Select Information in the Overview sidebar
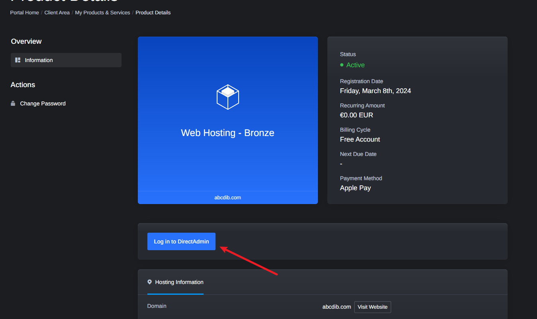Screen dimensions: 537x319 click(x=66, y=60)
